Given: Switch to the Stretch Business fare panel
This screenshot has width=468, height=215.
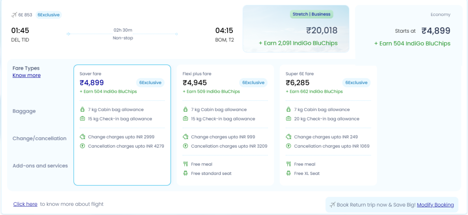Looking at the screenshot, I should (296, 29).
